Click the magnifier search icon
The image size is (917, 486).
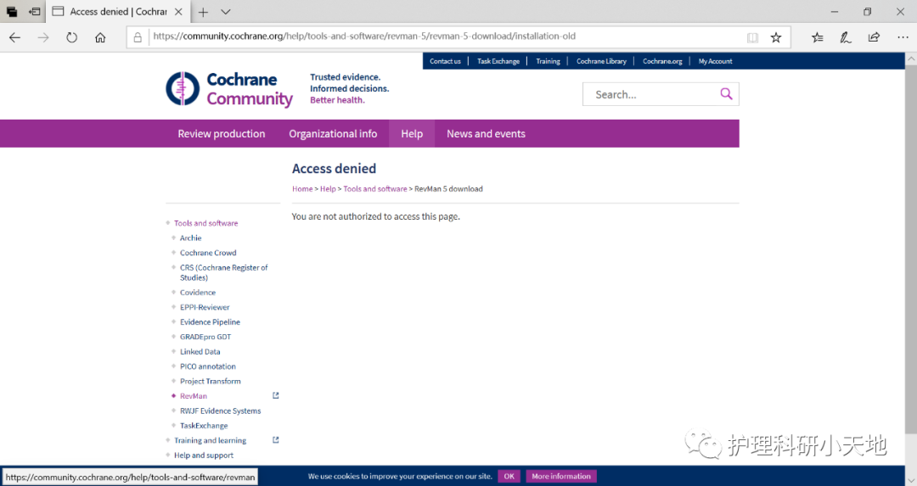pos(726,94)
